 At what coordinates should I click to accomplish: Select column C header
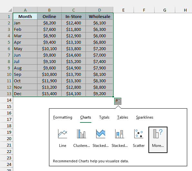(x=74, y=10)
